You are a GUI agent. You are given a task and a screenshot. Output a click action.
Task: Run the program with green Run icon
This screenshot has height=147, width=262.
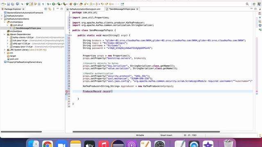click(54, 4)
